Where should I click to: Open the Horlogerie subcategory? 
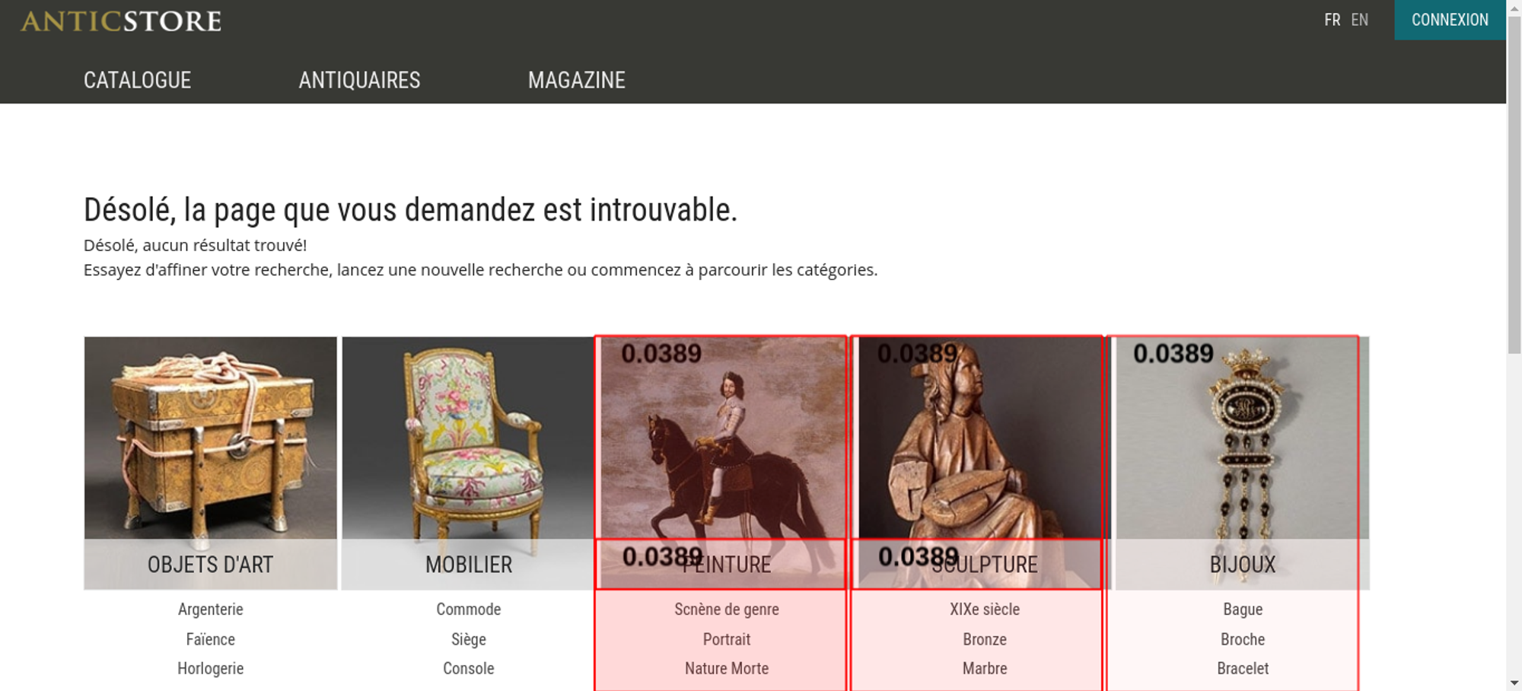pyautogui.click(x=211, y=669)
